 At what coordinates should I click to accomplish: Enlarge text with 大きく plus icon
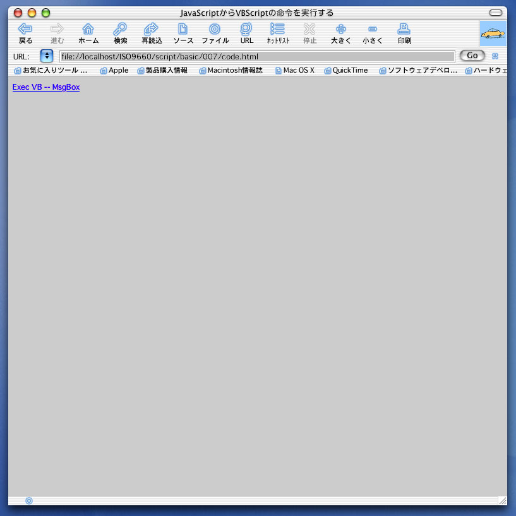pos(341,29)
